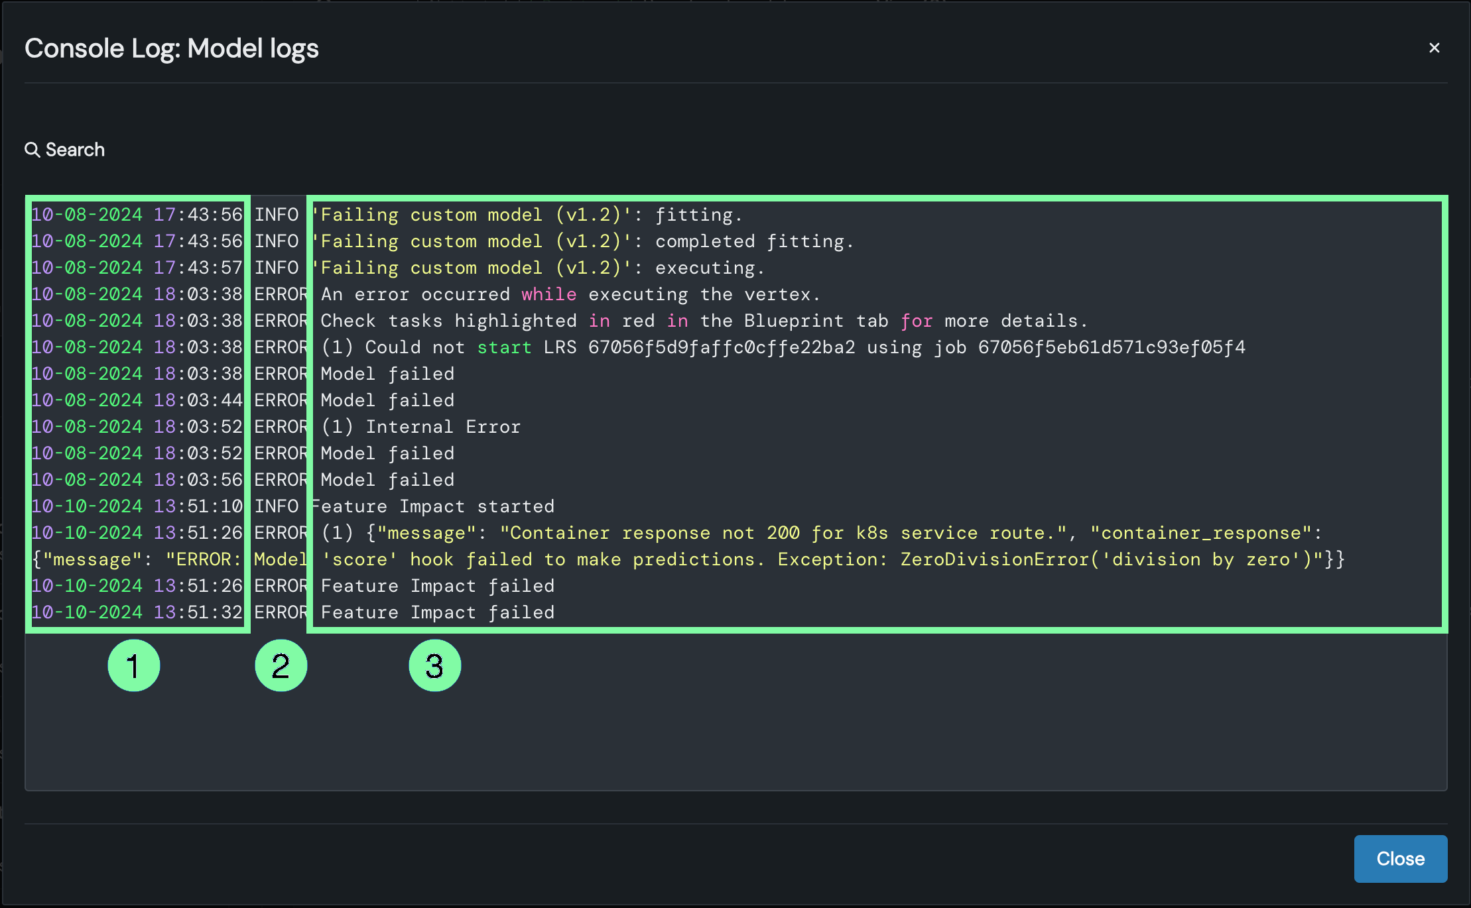Click the green circle numbered 3
Screen dimensions: 1471x908
coord(435,665)
